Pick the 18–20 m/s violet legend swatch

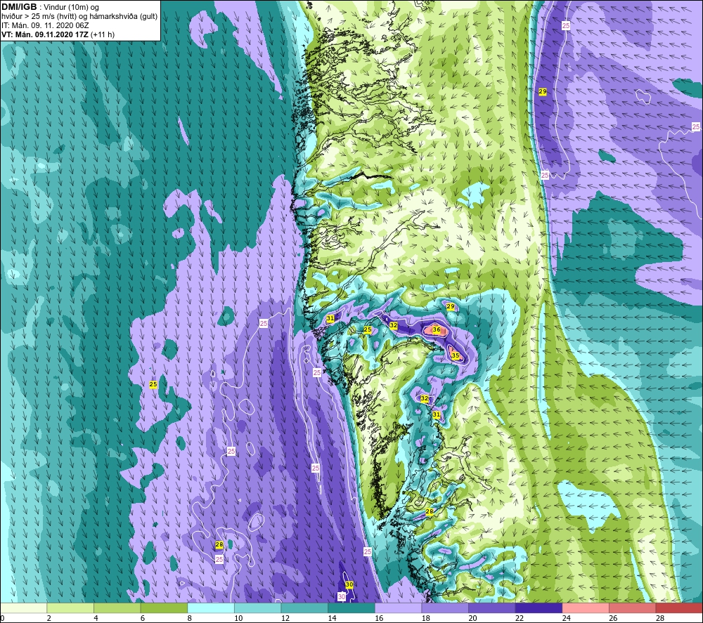[x=445, y=608]
